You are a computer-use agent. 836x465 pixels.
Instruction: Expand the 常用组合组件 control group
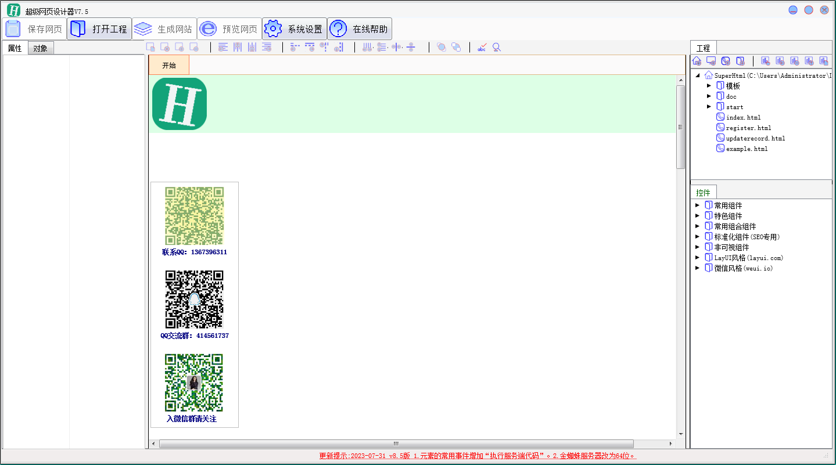click(698, 226)
